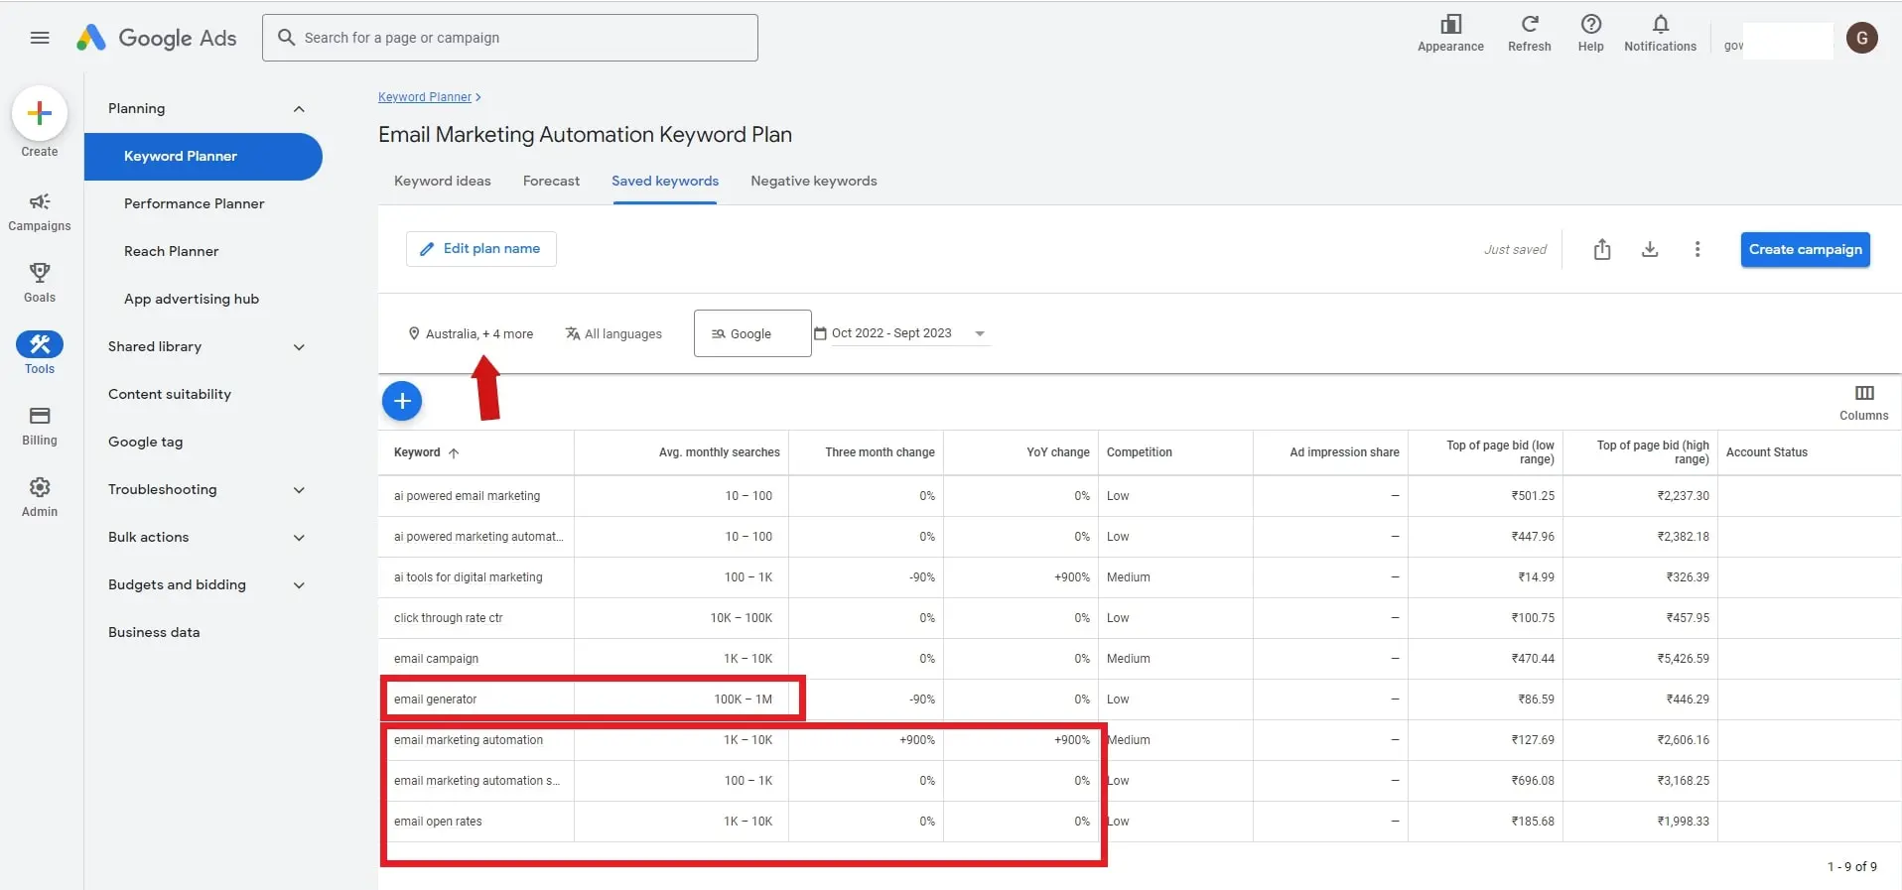Click the blue add keywords plus button
The image size is (1902, 890).
(x=402, y=401)
